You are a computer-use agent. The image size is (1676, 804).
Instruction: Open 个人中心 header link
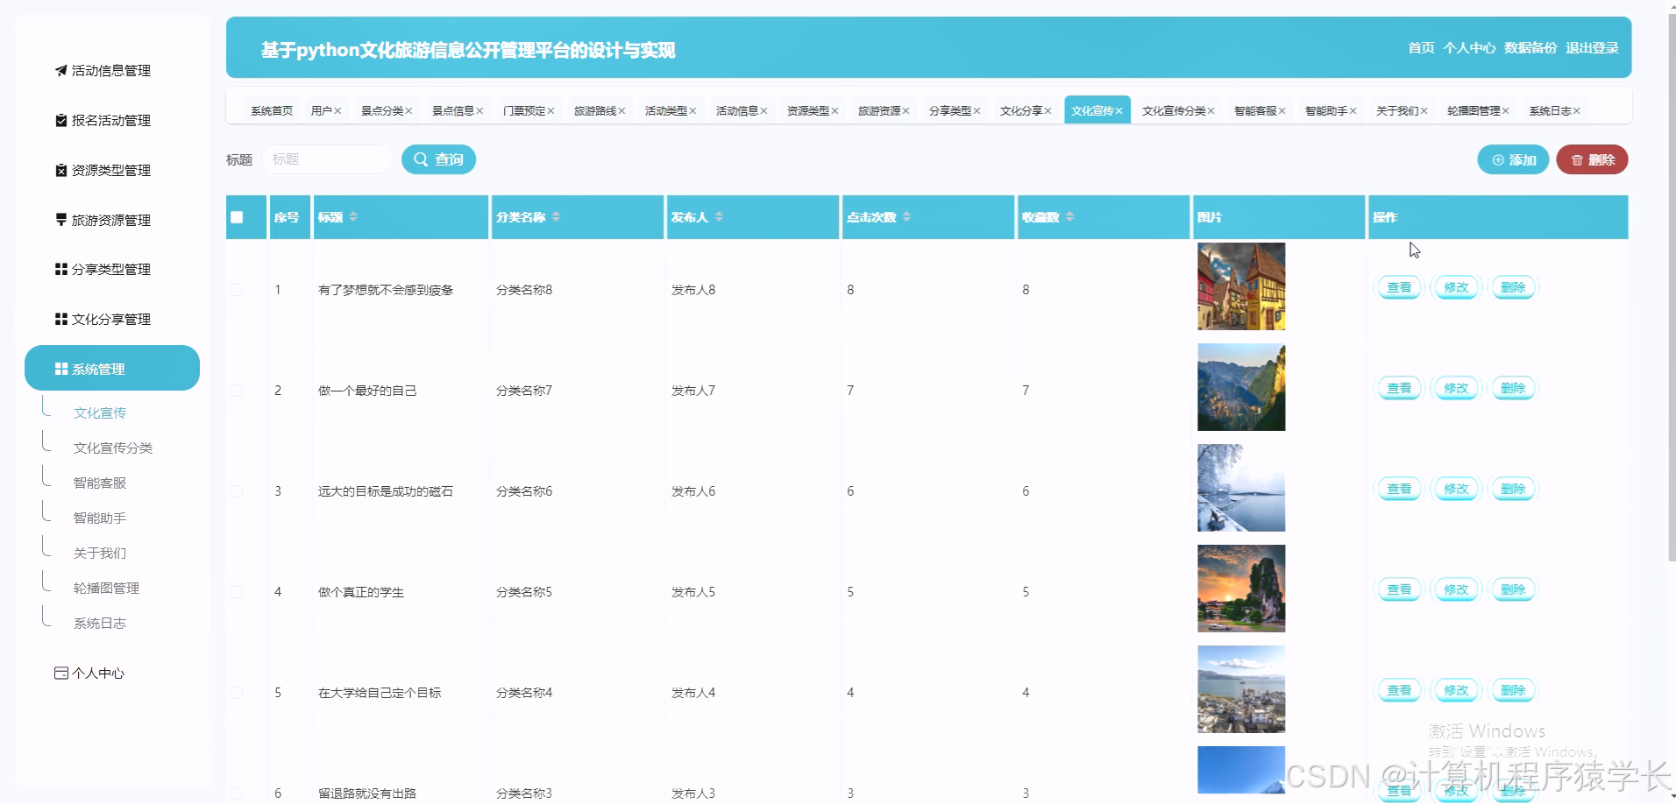(x=1469, y=47)
